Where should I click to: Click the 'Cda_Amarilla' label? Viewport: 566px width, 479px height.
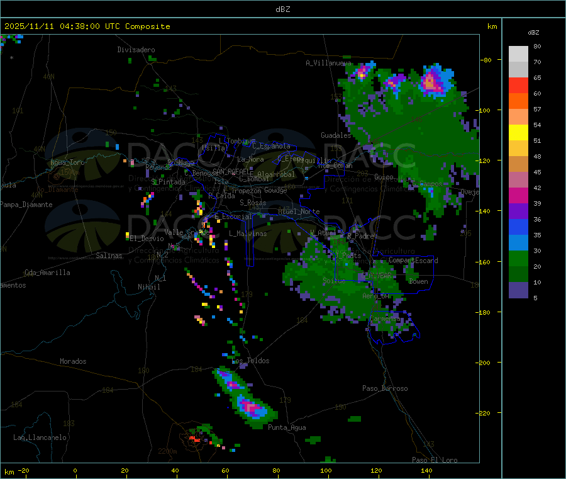point(47,273)
